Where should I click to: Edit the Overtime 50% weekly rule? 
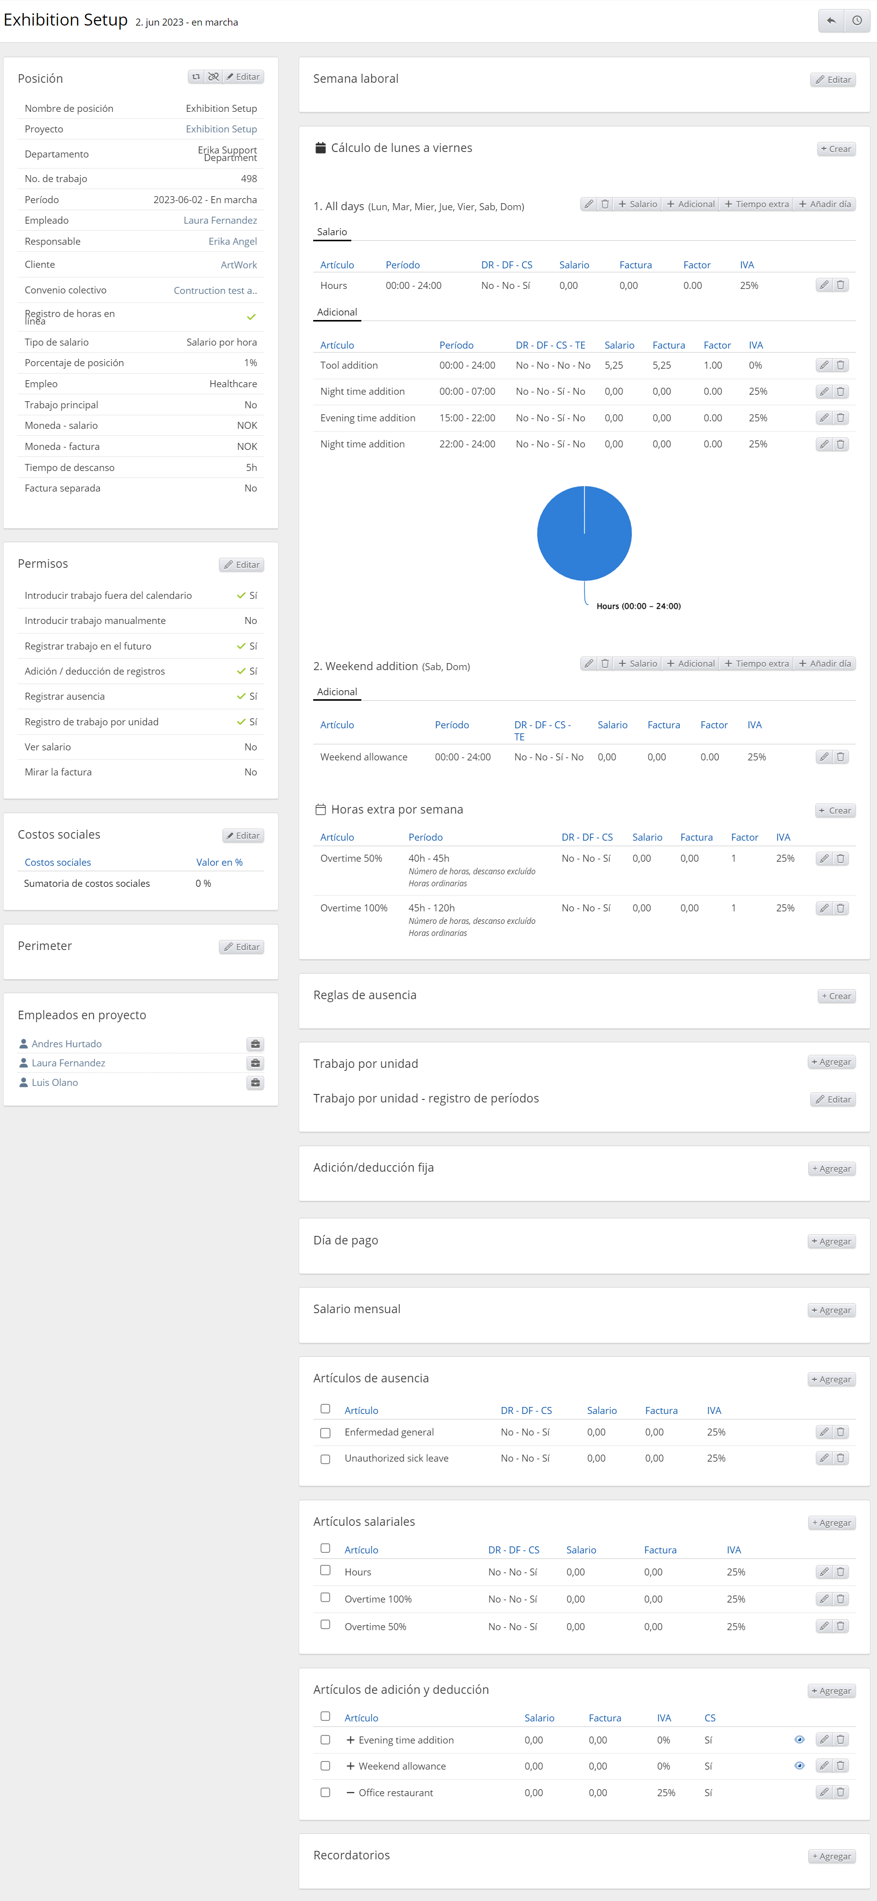(x=824, y=859)
